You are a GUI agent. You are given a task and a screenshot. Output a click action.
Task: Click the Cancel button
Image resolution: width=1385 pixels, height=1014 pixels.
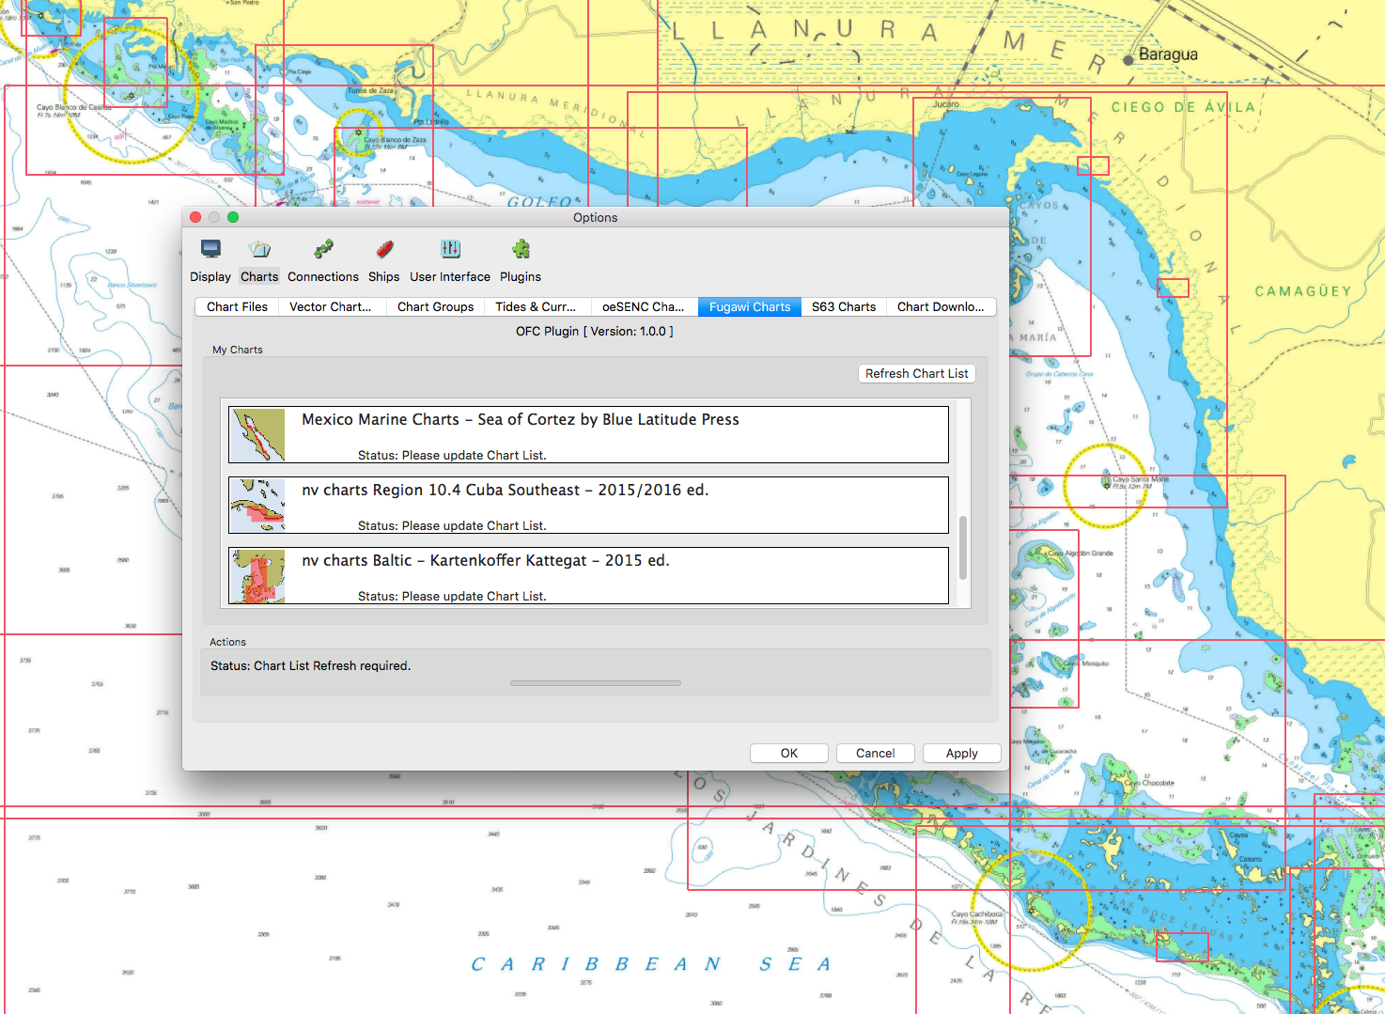click(876, 753)
